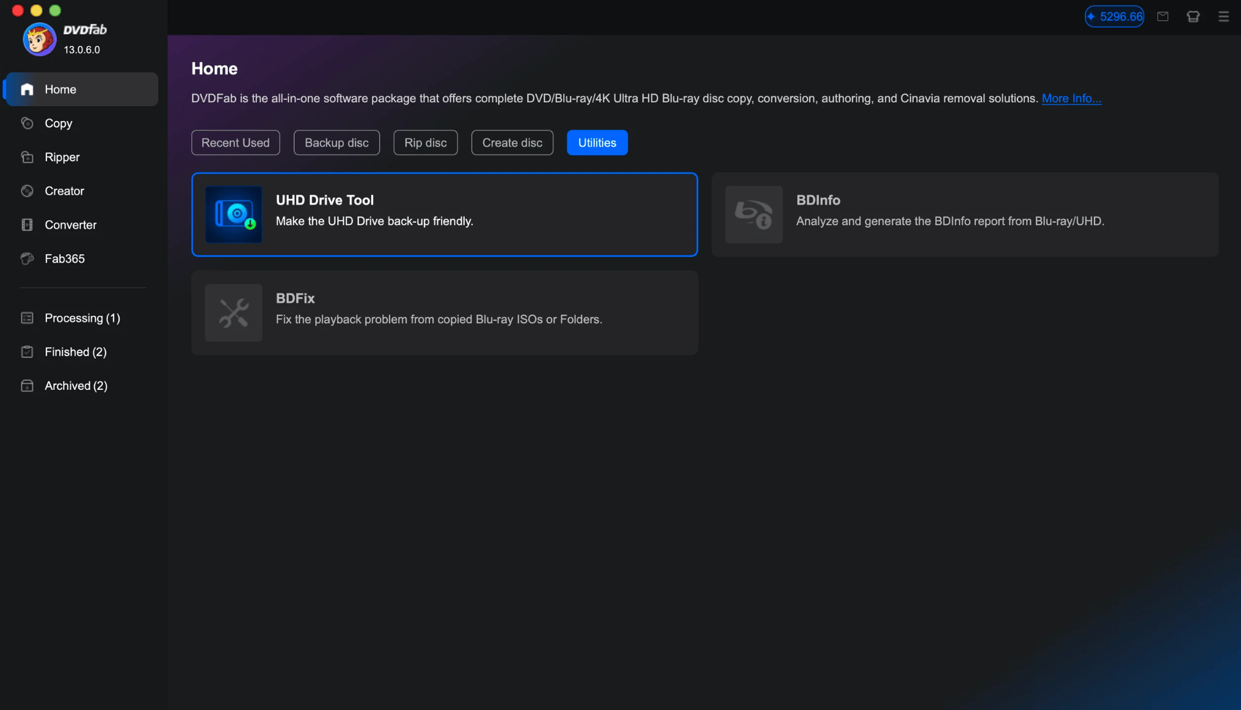Click the DVDFab mascot logo
The width and height of the screenshot is (1241, 710).
[39, 39]
